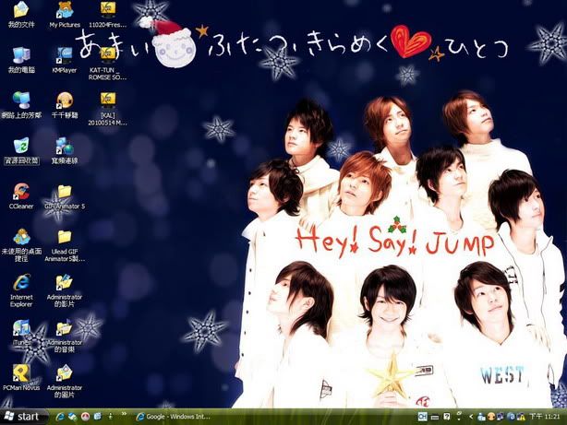This screenshot has width=567, height=425.
Task: Open the 寬頻連線 broadband connection shortcut
Action: (x=64, y=146)
